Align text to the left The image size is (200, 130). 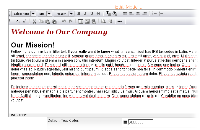131,13
